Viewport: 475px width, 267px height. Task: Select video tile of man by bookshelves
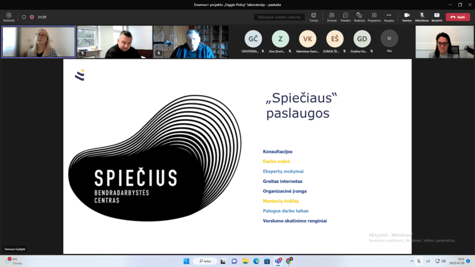pos(191,42)
